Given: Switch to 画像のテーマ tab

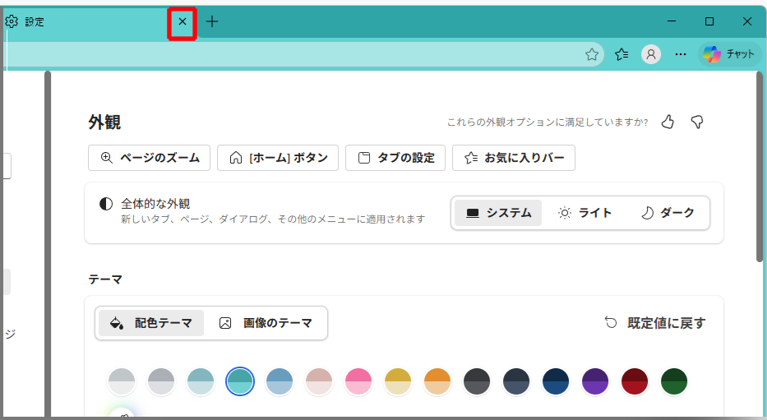Looking at the screenshot, I should (x=266, y=323).
